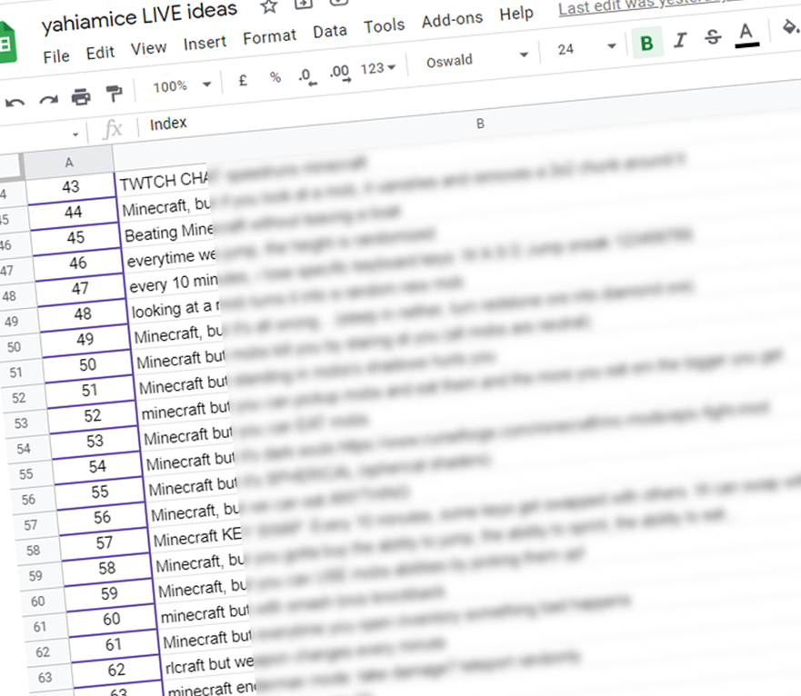Open the Data menu

coord(330,31)
